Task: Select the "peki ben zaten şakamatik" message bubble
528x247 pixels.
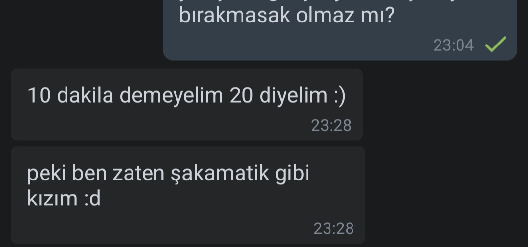Action: (188, 195)
